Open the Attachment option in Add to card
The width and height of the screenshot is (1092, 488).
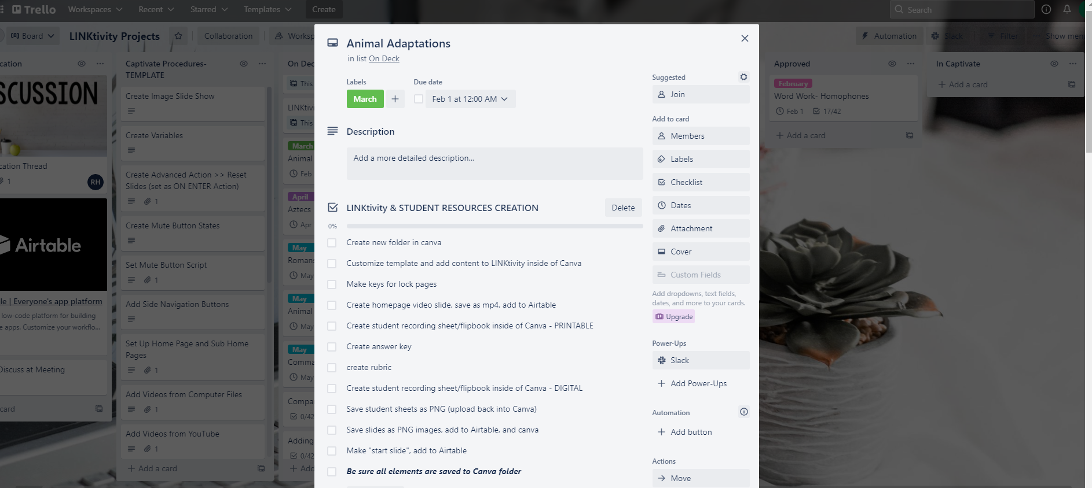tap(701, 228)
